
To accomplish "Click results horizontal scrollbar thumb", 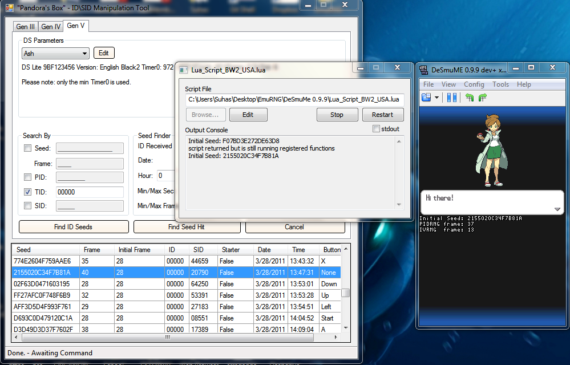I will click(x=168, y=338).
